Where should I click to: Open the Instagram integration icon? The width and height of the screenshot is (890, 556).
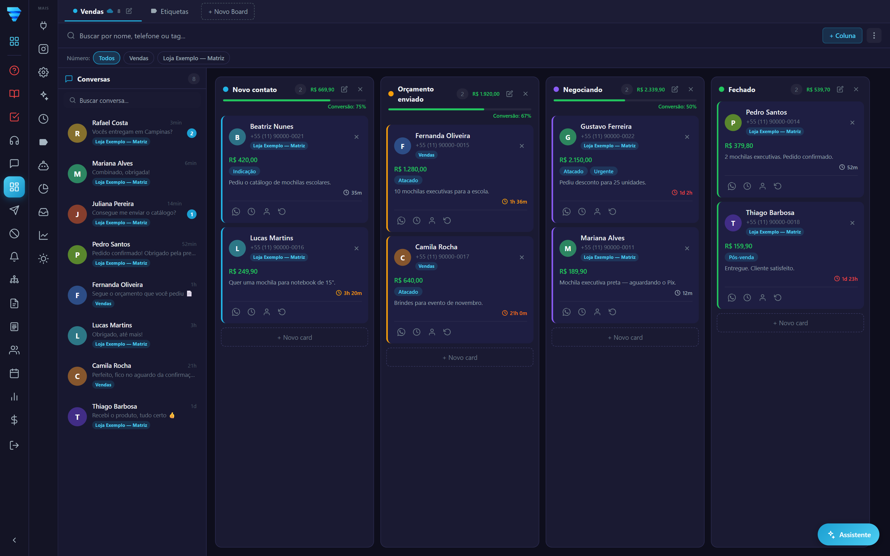click(x=43, y=49)
